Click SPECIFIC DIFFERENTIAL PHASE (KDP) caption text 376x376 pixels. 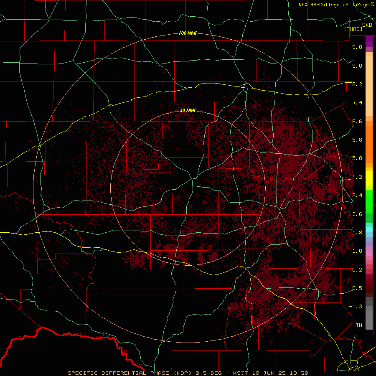(130, 373)
